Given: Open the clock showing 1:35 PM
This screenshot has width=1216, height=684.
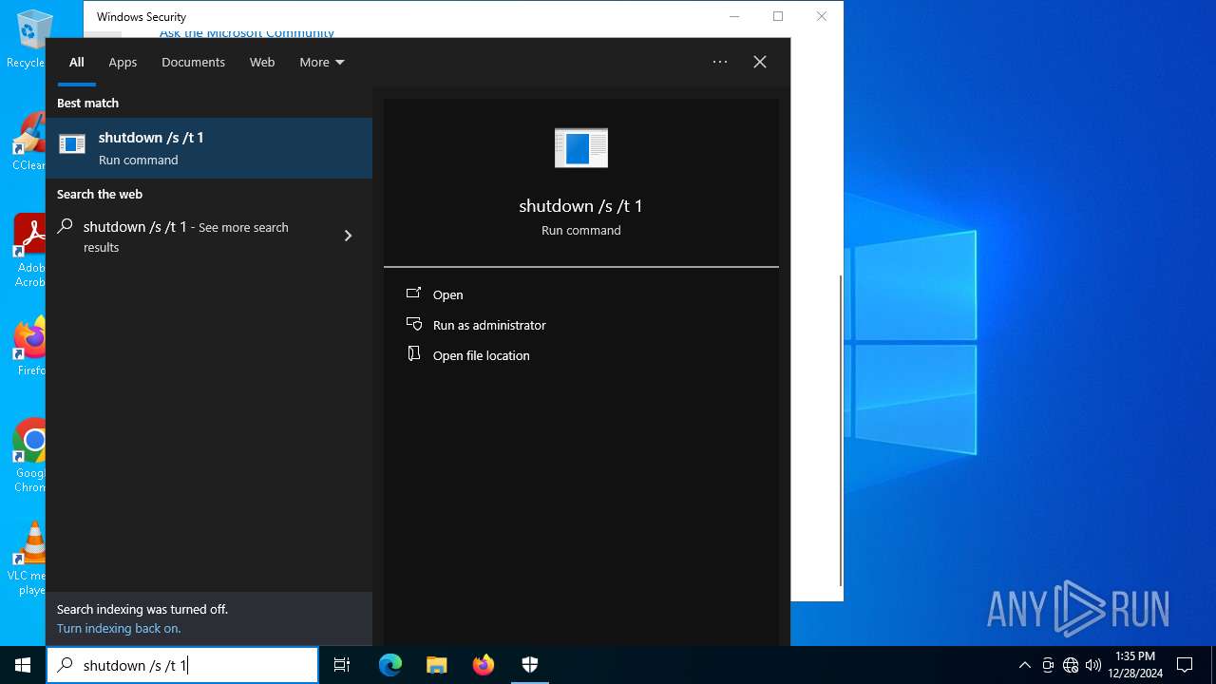Looking at the screenshot, I should click(x=1135, y=665).
